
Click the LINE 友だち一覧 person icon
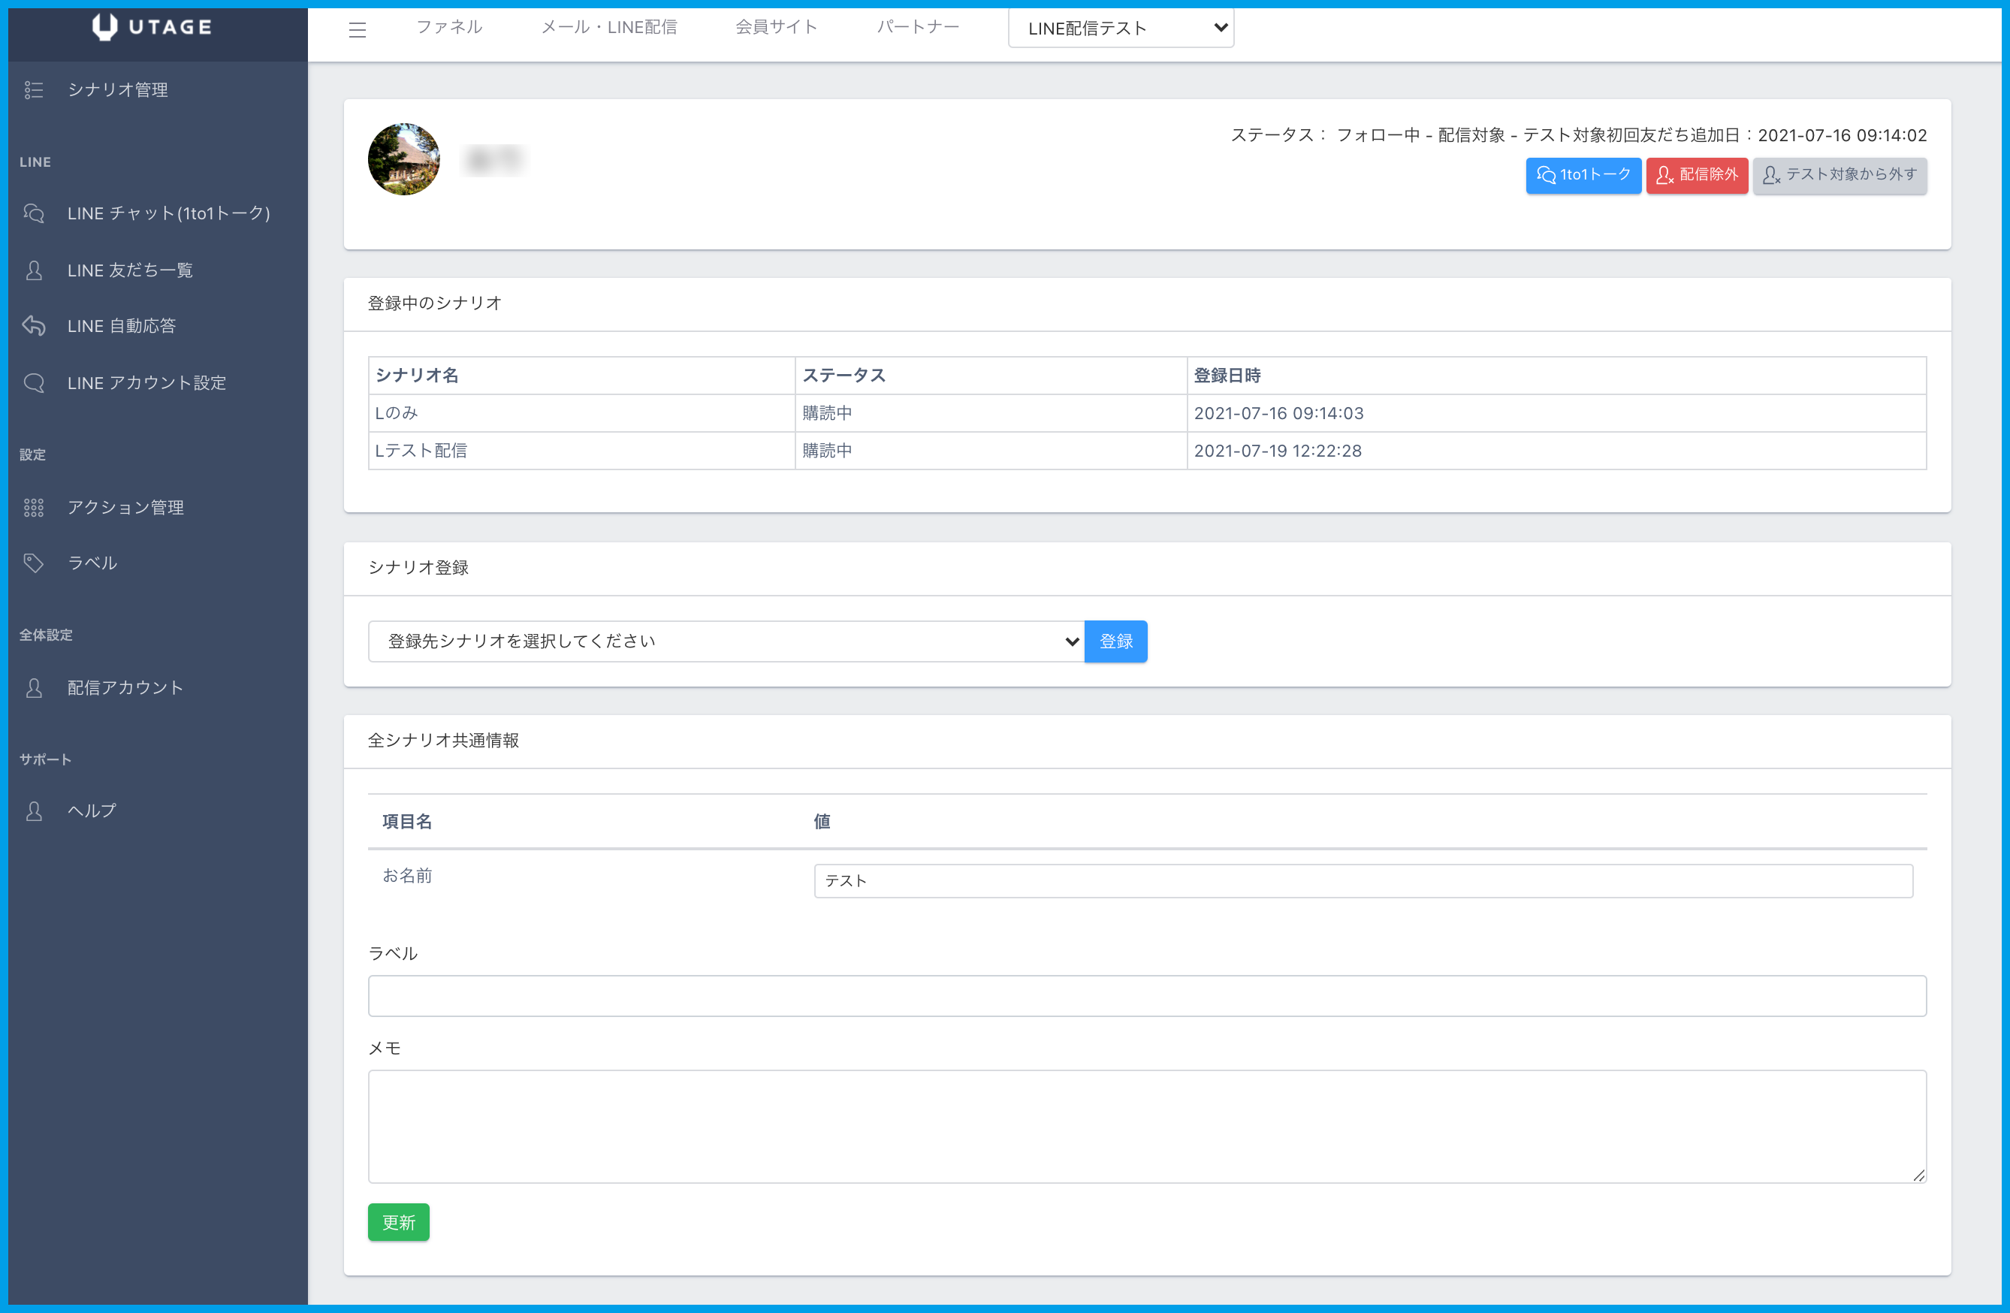34,270
